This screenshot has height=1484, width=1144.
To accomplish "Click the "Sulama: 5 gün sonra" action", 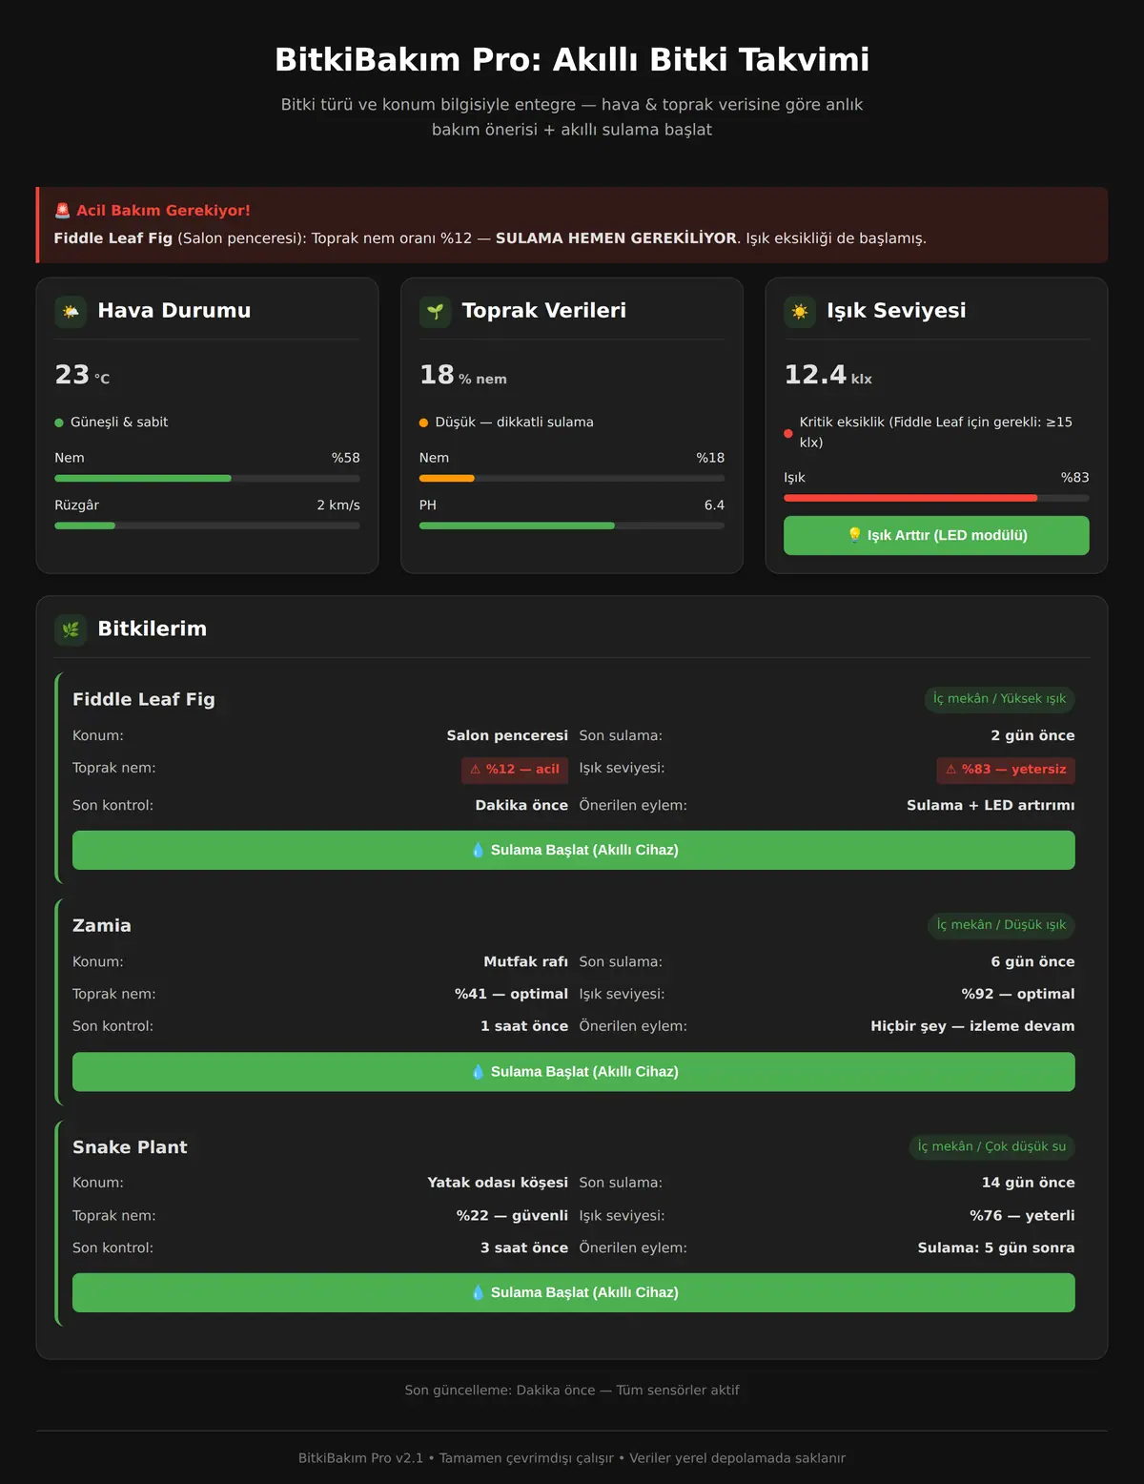I will point(996,1247).
